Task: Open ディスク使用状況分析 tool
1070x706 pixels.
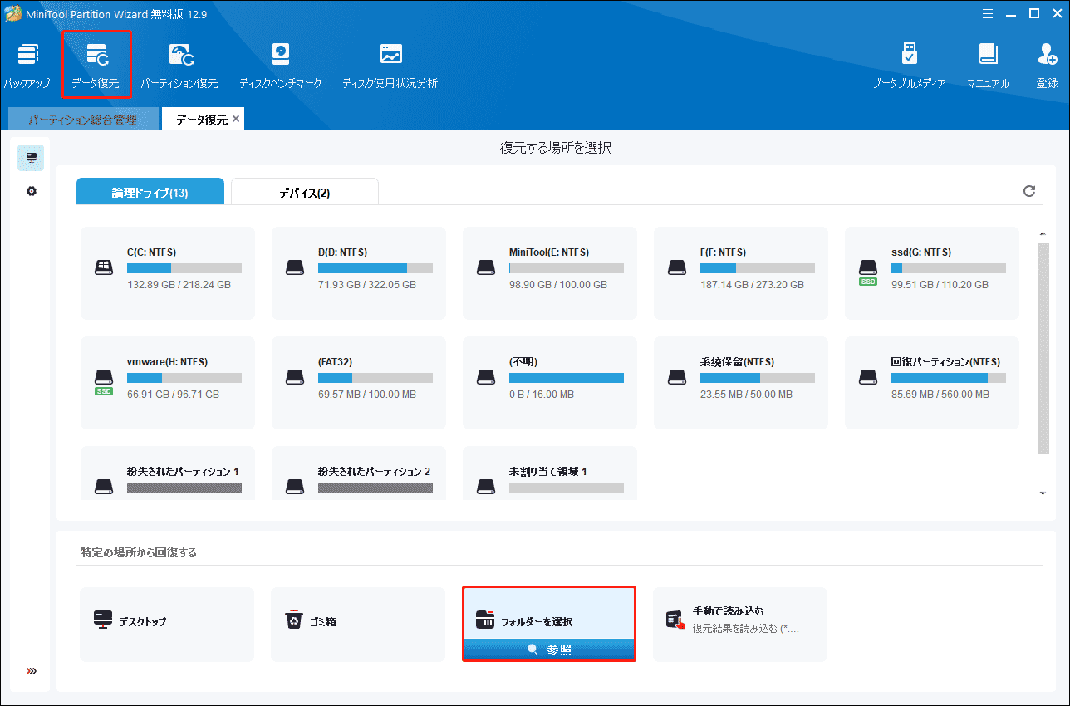Action: 390,66
